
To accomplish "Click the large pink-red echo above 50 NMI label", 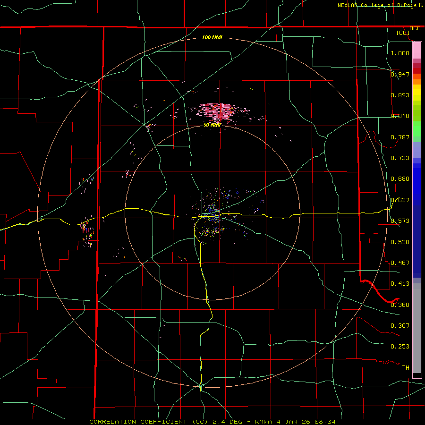I will click(x=218, y=112).
